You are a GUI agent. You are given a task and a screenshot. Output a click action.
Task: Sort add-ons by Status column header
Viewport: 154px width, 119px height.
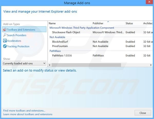[x=129, y=23]
